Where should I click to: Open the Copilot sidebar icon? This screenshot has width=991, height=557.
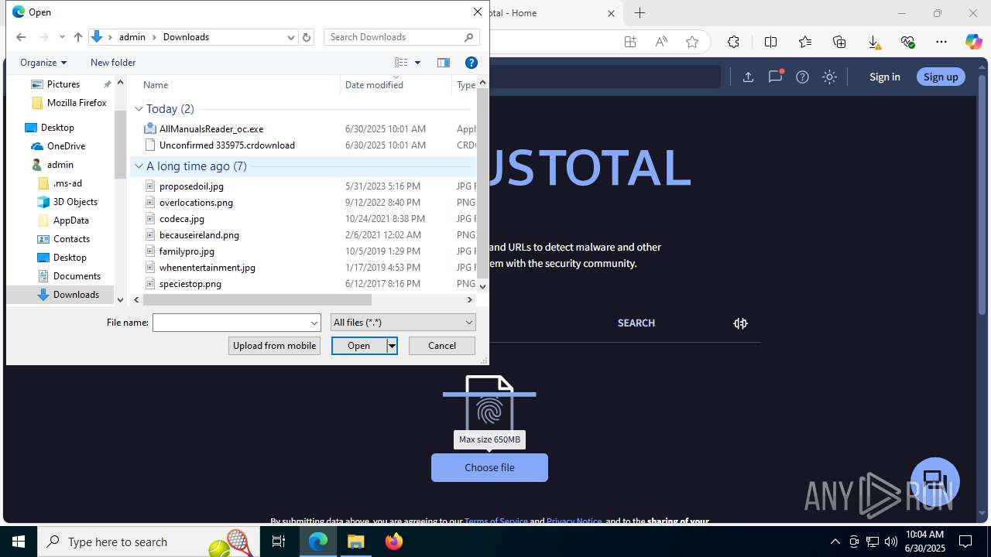pyautogui.click(x=973, y=42)
